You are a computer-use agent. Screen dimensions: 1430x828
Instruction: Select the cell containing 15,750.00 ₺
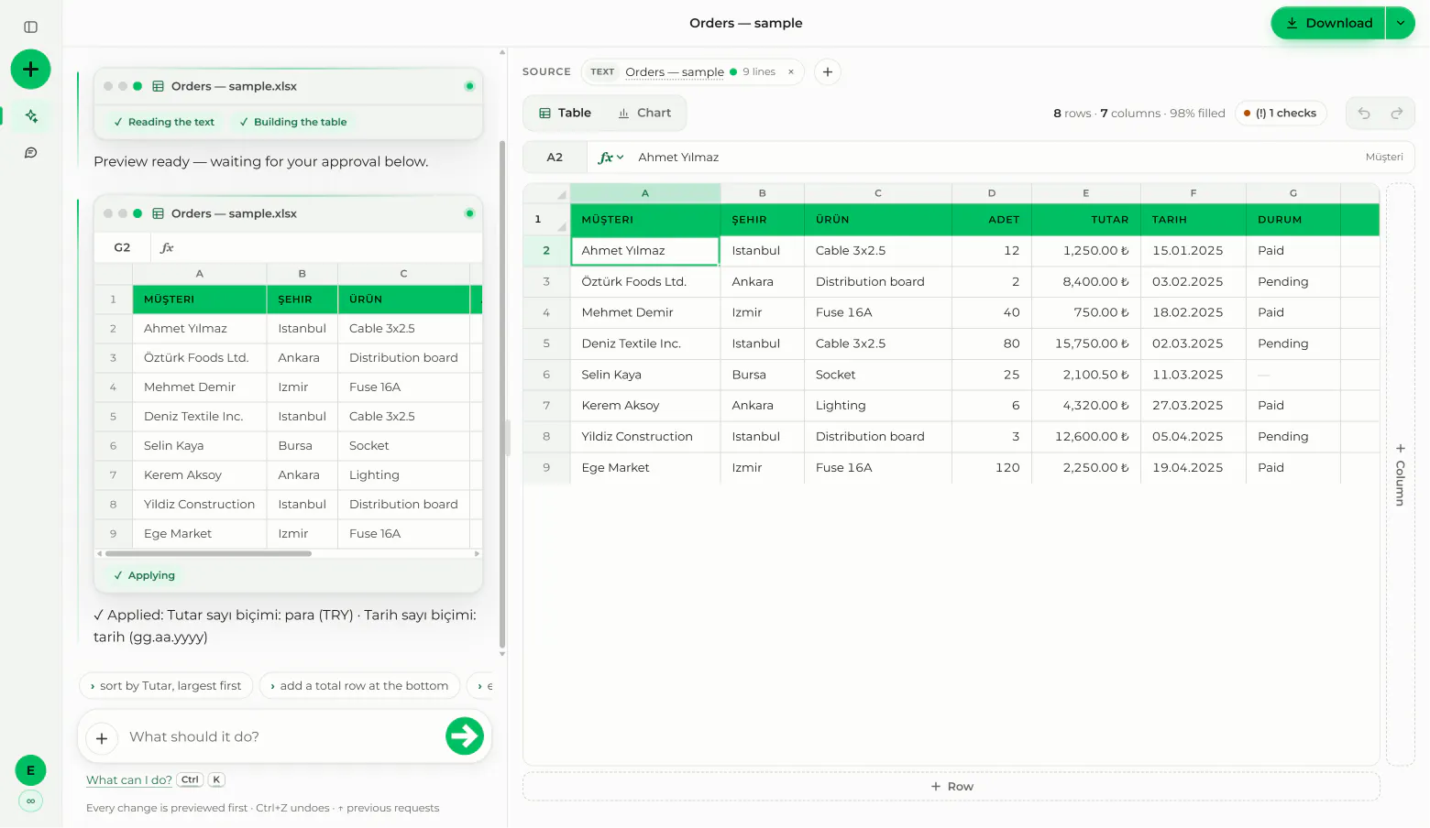[x=1086, y=343]
